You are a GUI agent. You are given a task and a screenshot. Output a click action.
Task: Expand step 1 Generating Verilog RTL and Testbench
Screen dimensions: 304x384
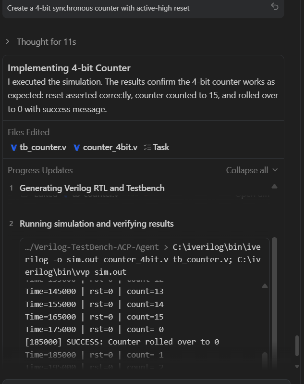[x=92, y=188]
